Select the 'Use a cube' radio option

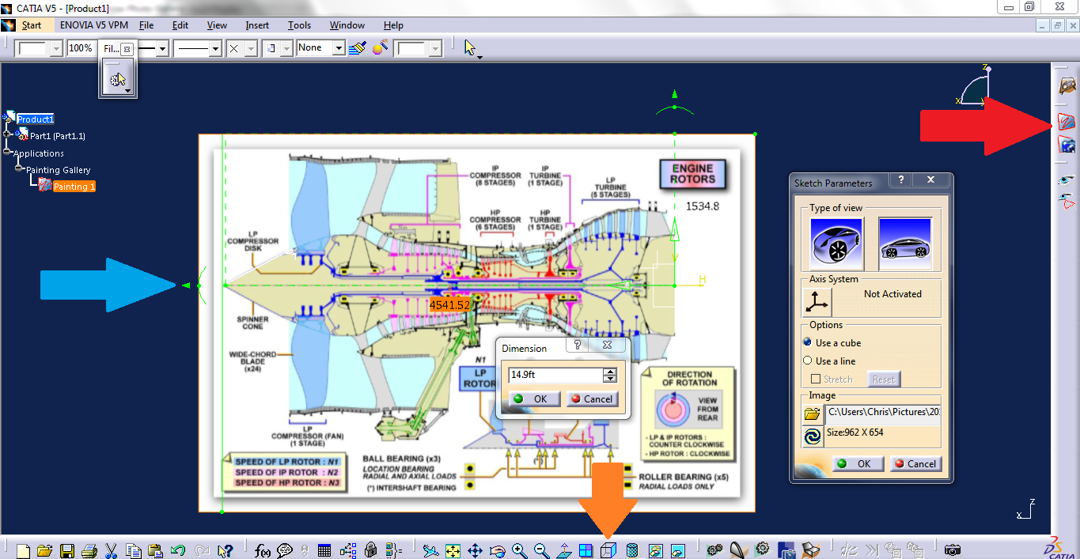point(808,342)
